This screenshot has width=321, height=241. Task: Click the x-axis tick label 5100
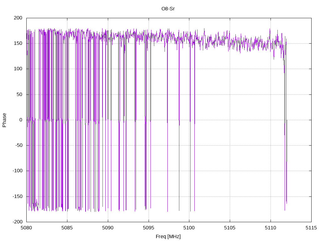(x=189, y=228)
